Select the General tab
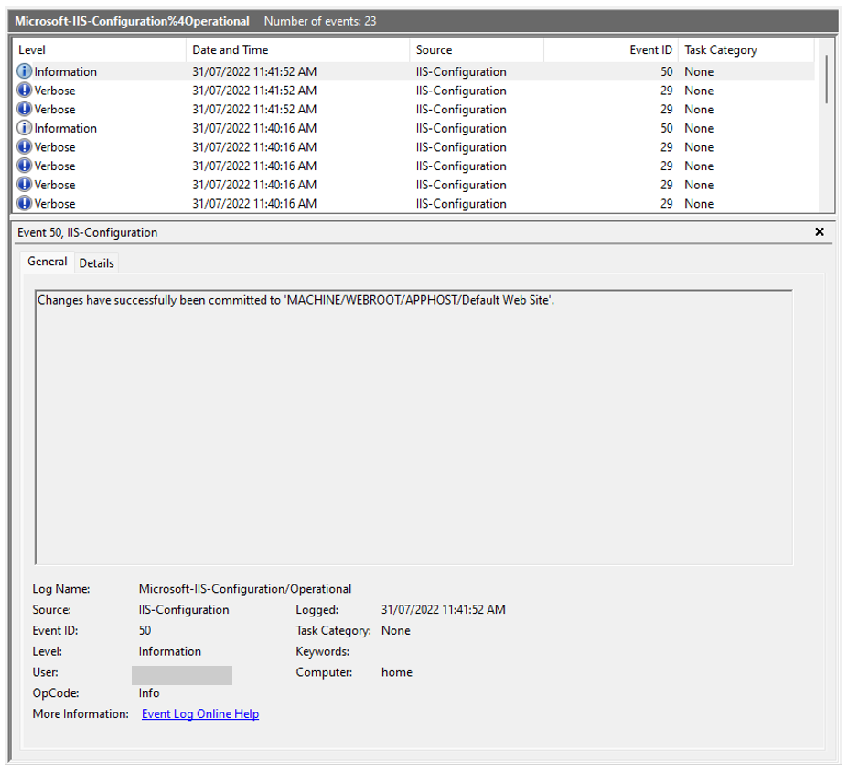The height and width of the screenshot is (771, 848). pyautogui.click(x=47, y=262)
